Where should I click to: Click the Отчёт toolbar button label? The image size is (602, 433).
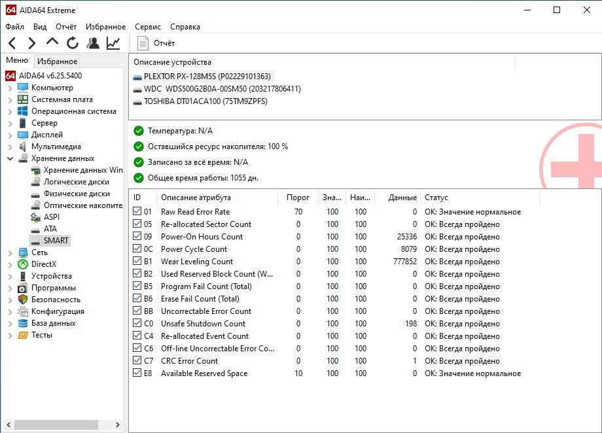click(x=164, y=43)
